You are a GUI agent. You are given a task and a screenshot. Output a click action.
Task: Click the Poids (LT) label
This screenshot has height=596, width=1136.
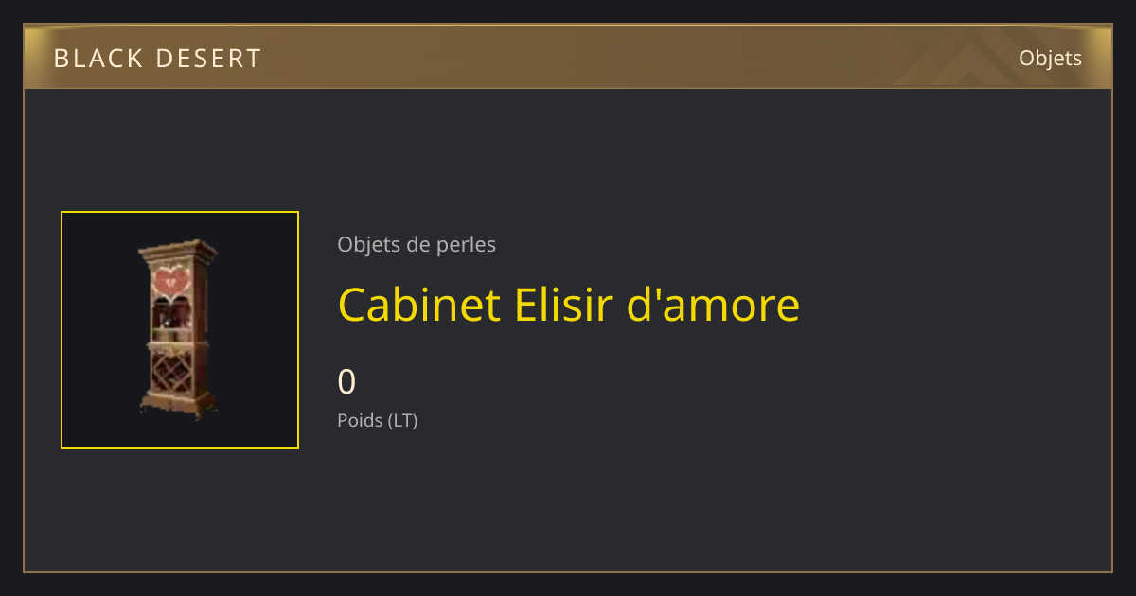[378, 420]
